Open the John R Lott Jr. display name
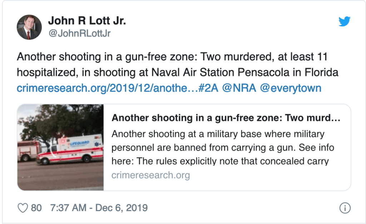Image resolution: width=366 pixels, height=224 pixels. click(x=87, y=21)
